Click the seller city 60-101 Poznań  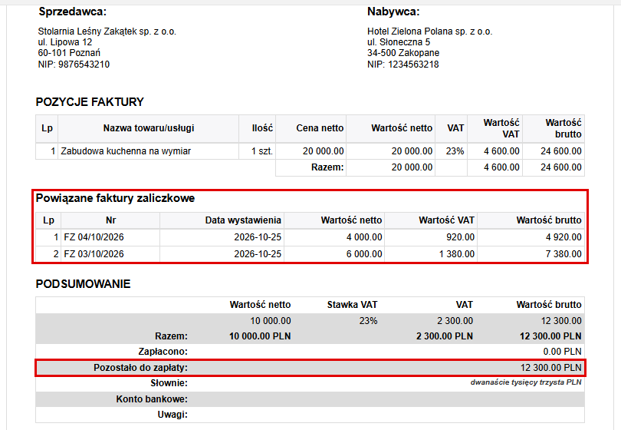[x=69, y=53]
